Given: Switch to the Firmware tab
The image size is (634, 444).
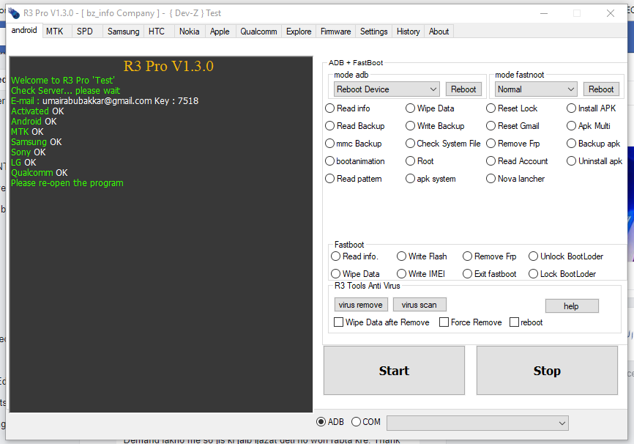Looking at the screenshot, I should pos(335,32).
